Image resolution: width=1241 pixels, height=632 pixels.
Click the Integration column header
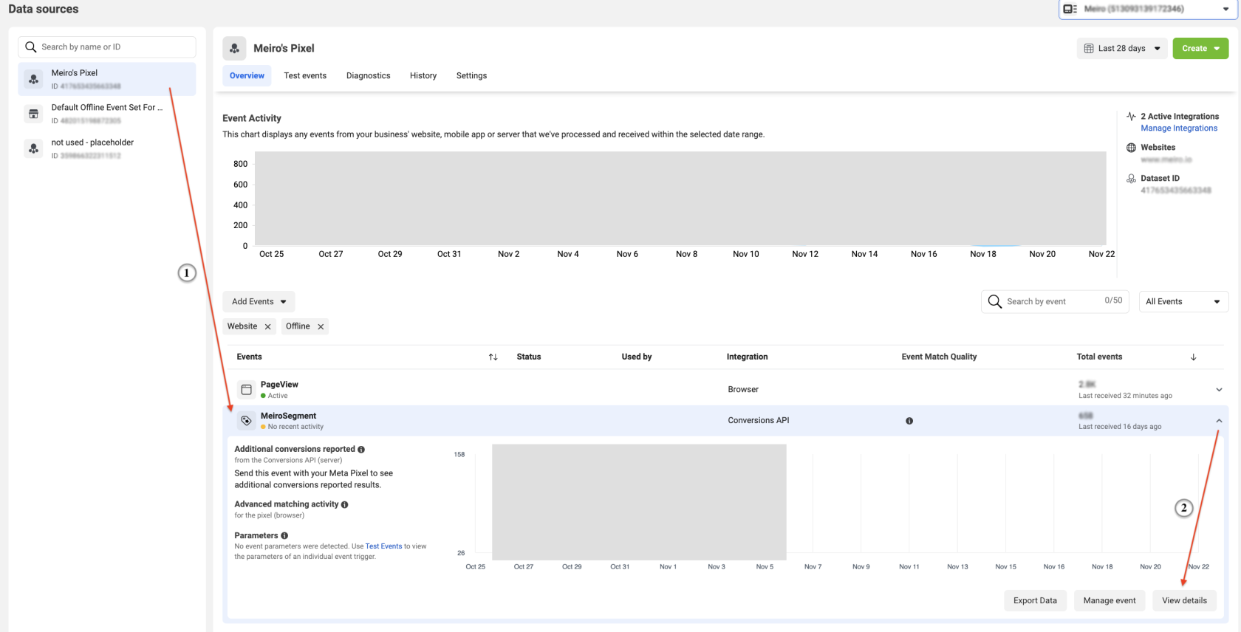pyautogui.click(x=747, y=357)
